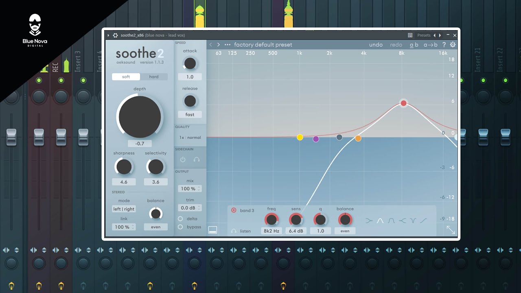This screenshot has width=521, height=293.
Task: Switch to hard mode
Action: [154, 77]
